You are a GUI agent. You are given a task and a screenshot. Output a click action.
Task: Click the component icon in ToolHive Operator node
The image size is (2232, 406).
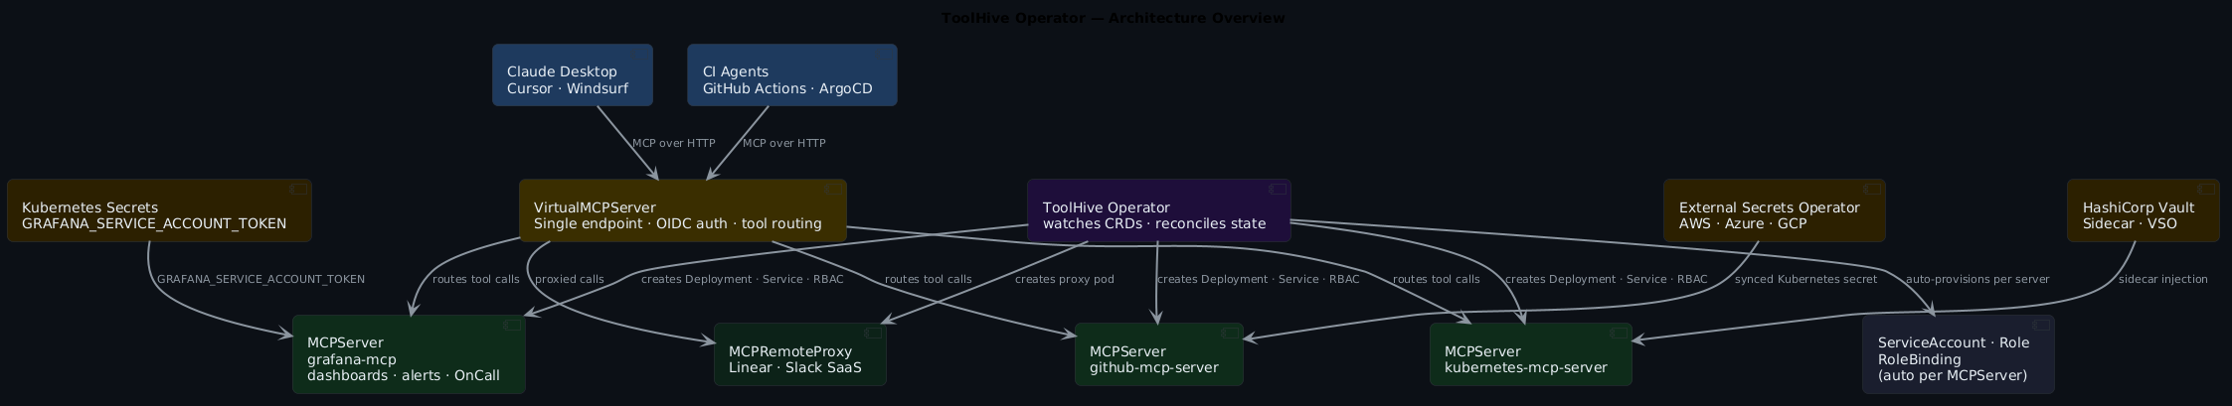1278,189
